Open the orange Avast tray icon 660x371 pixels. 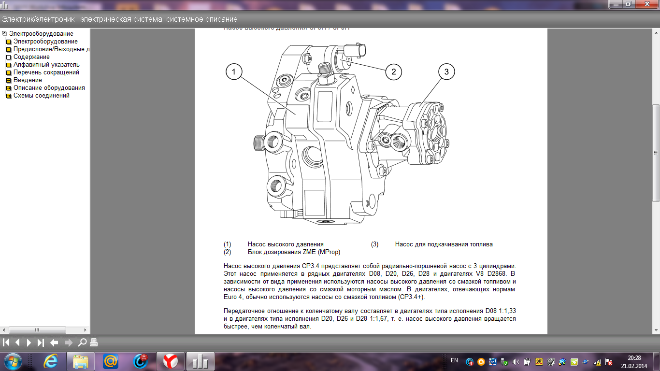(x=481, y=361)
